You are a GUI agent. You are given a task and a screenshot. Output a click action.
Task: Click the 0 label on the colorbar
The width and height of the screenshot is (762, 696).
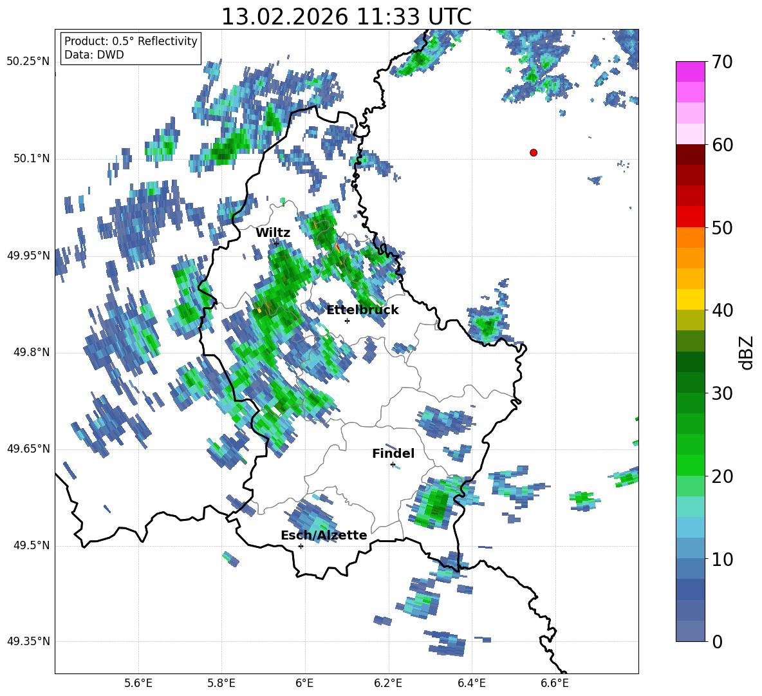point(717,641)
